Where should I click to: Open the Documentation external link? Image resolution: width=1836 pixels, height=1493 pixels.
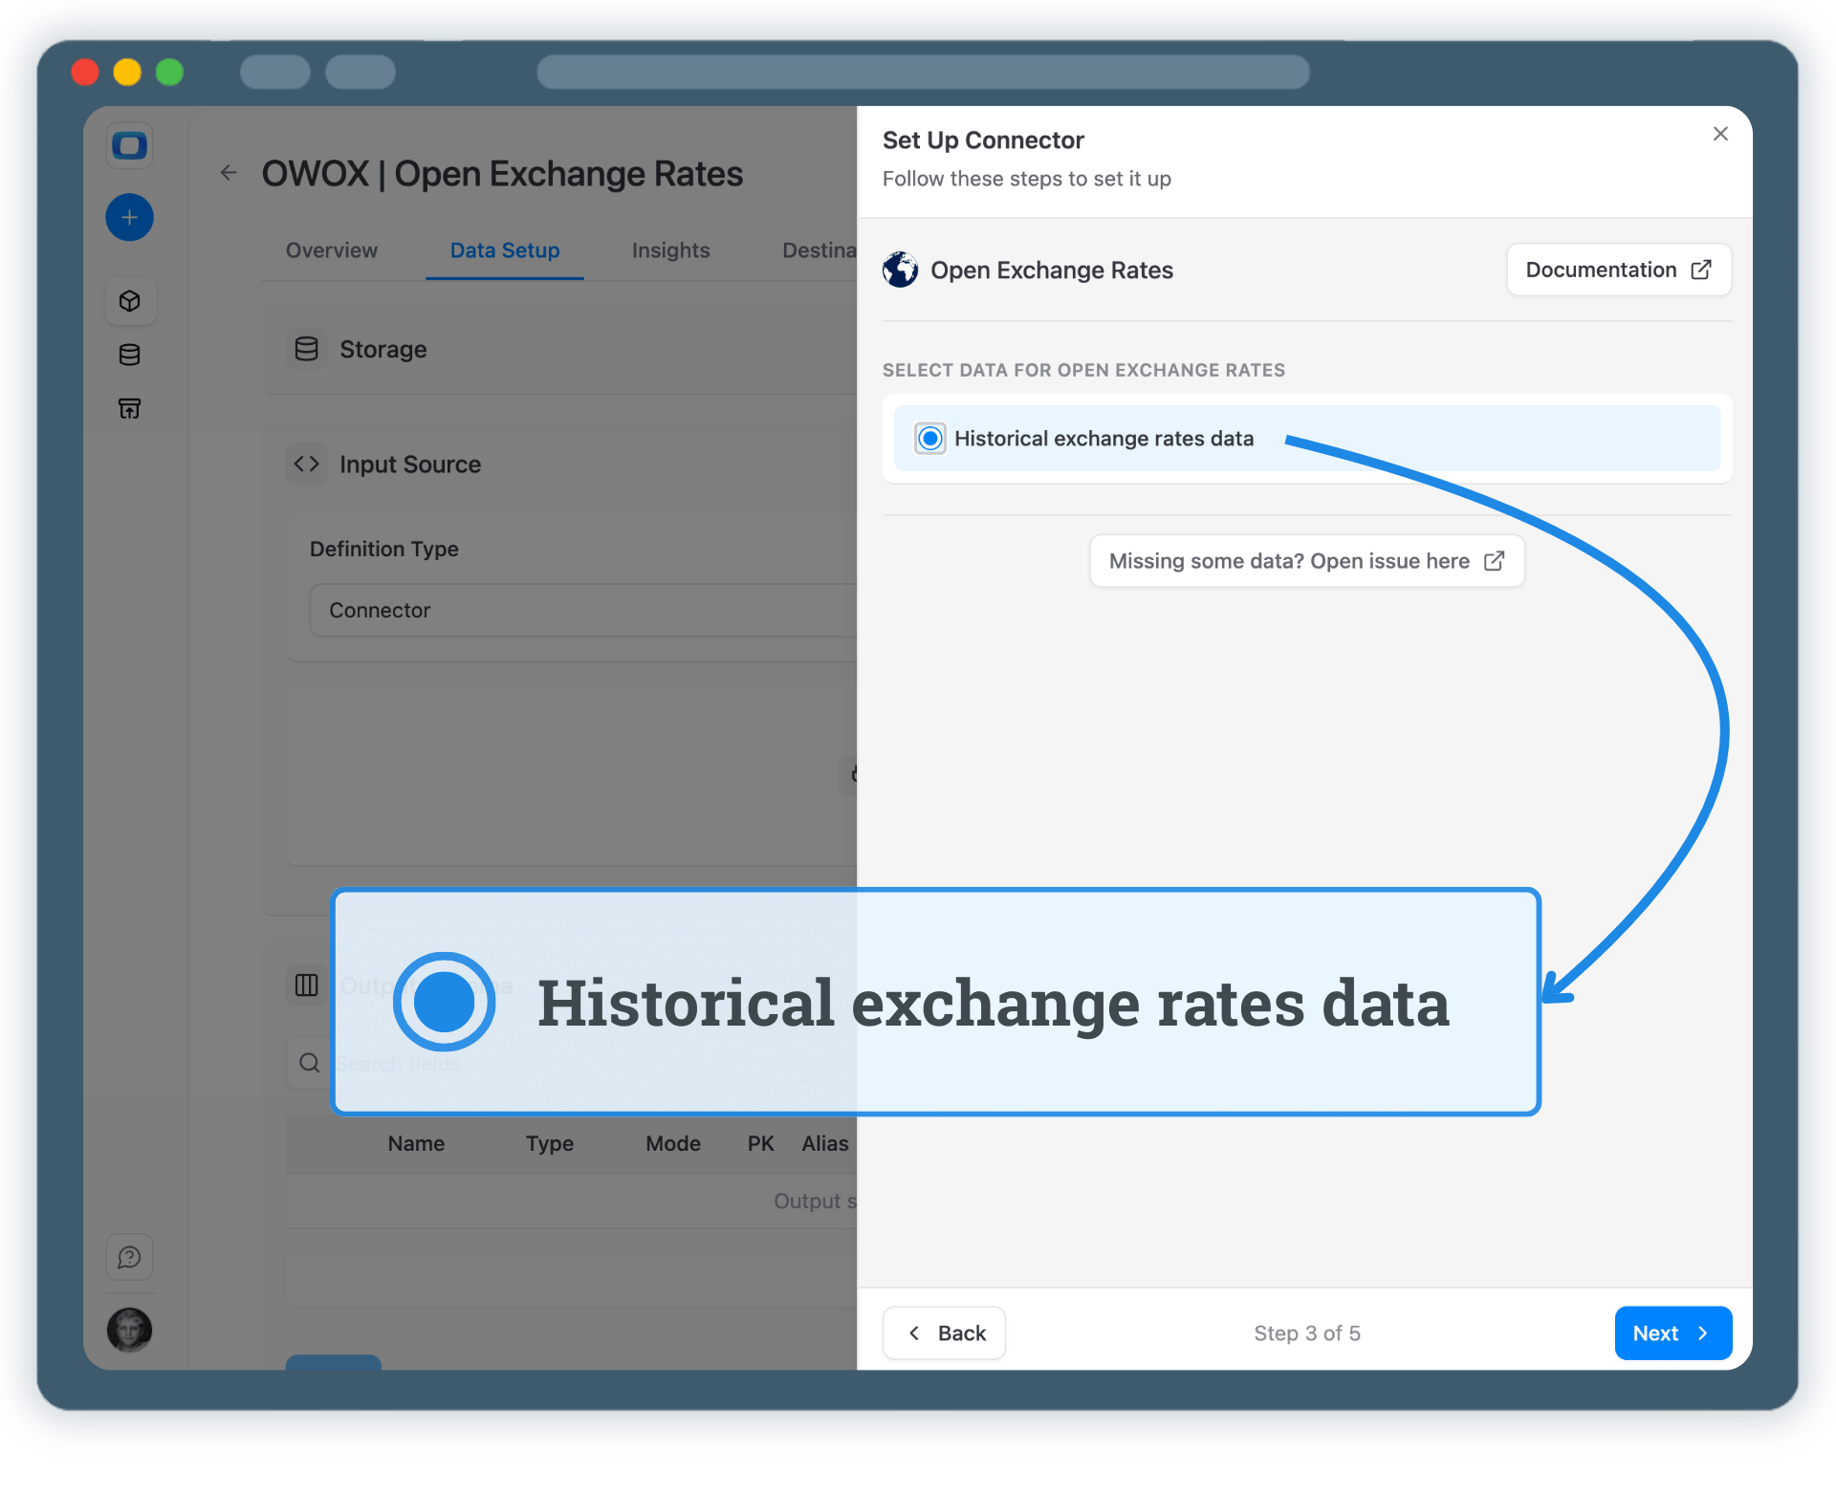tap(1618, 270)
